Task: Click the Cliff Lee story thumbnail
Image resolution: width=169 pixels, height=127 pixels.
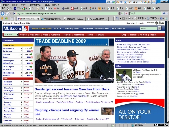Action: pos(107,111)
